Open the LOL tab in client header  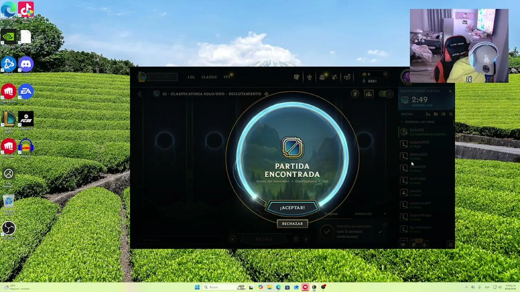click(x=191, y=77)
